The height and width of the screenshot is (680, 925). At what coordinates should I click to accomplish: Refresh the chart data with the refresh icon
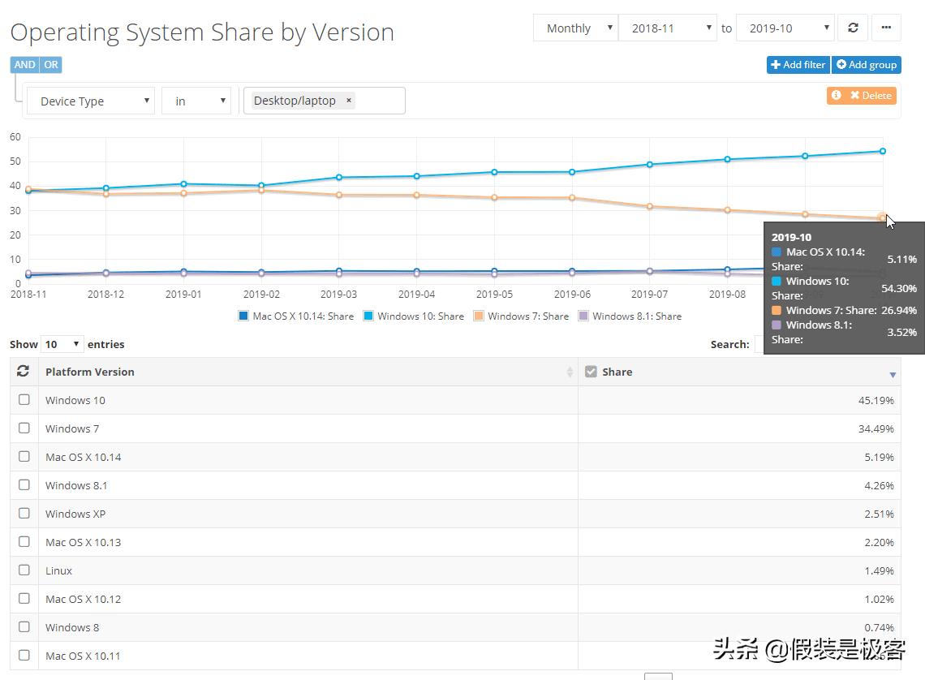(x=852, y=27)
